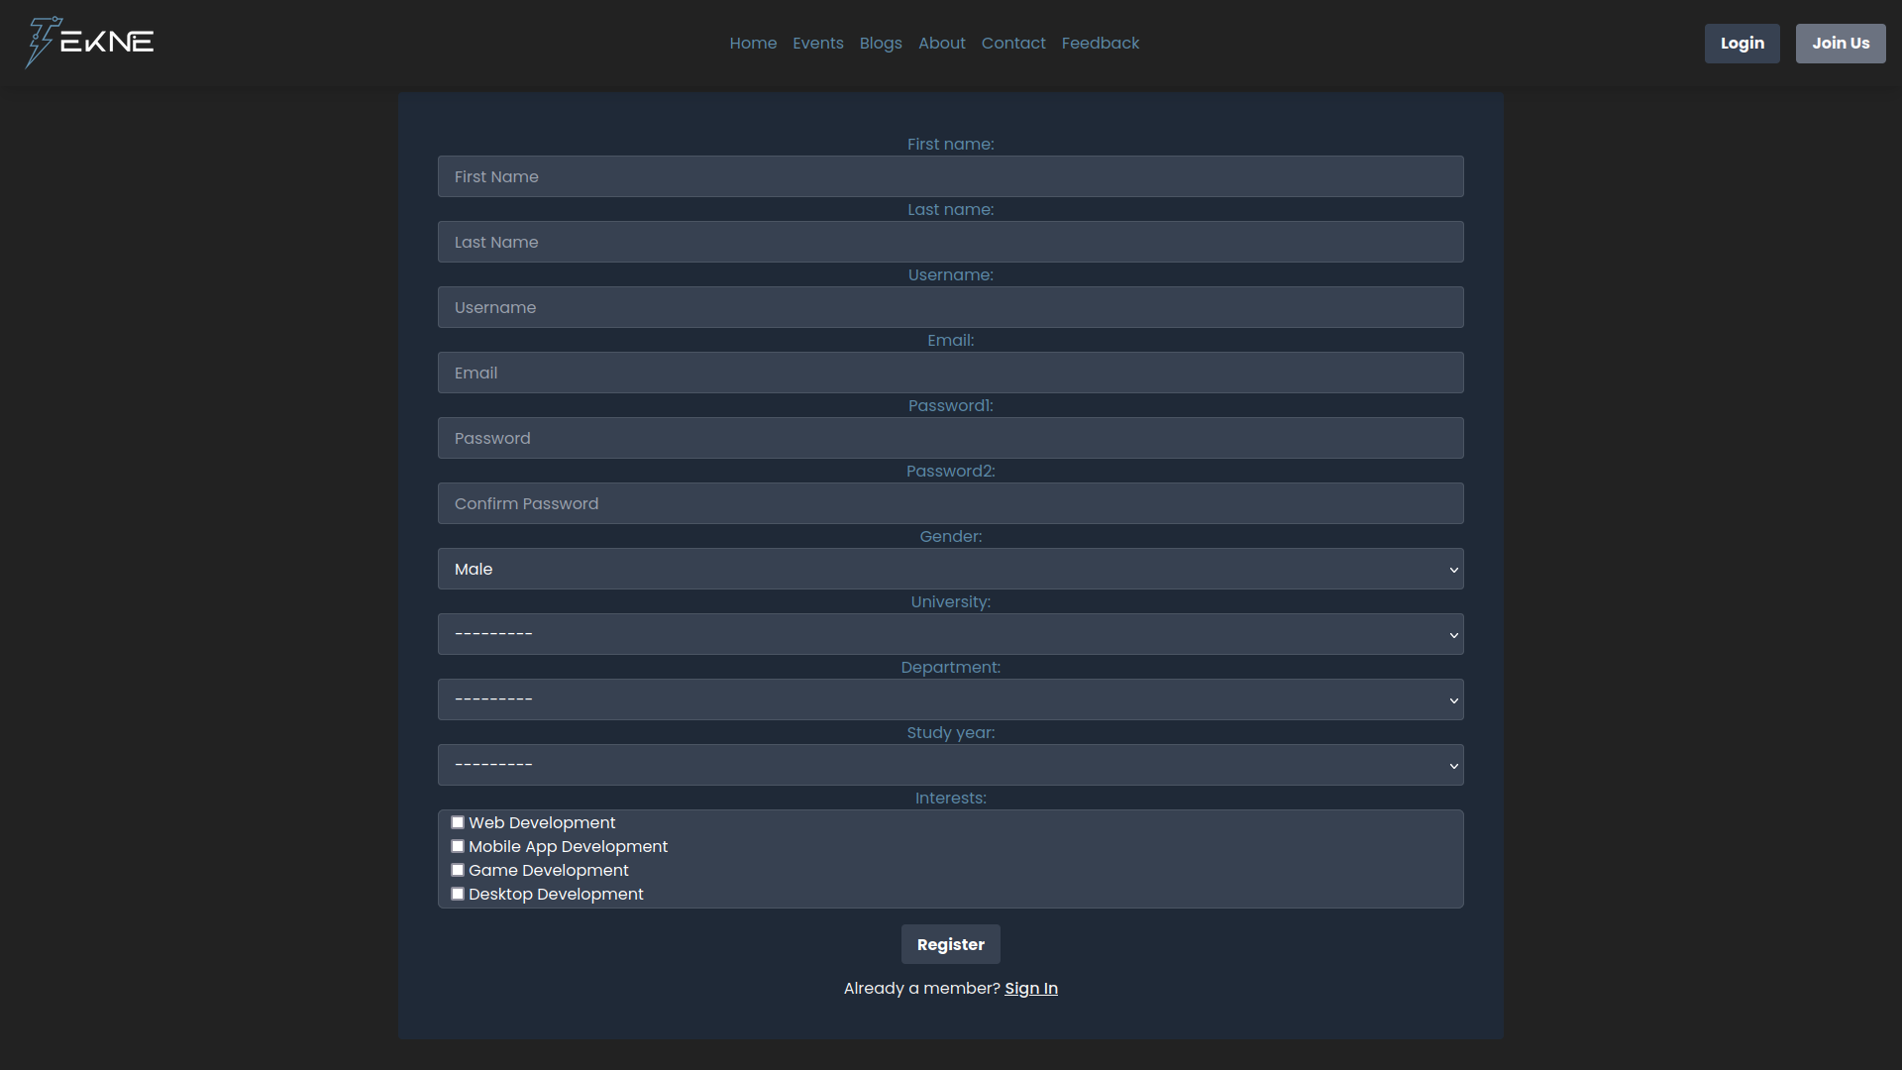Expand the University dropdown
Screen dimensions: 1902x1070
[950, 634]
